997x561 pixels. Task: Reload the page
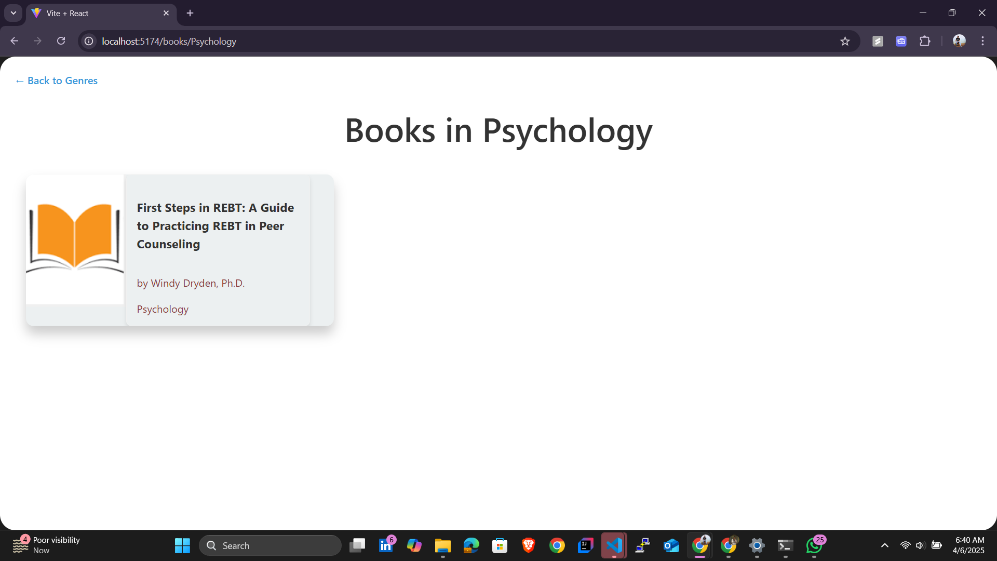click(x=61, y=41)
